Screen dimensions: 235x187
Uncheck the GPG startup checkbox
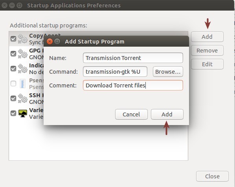(x=13, y=54)
